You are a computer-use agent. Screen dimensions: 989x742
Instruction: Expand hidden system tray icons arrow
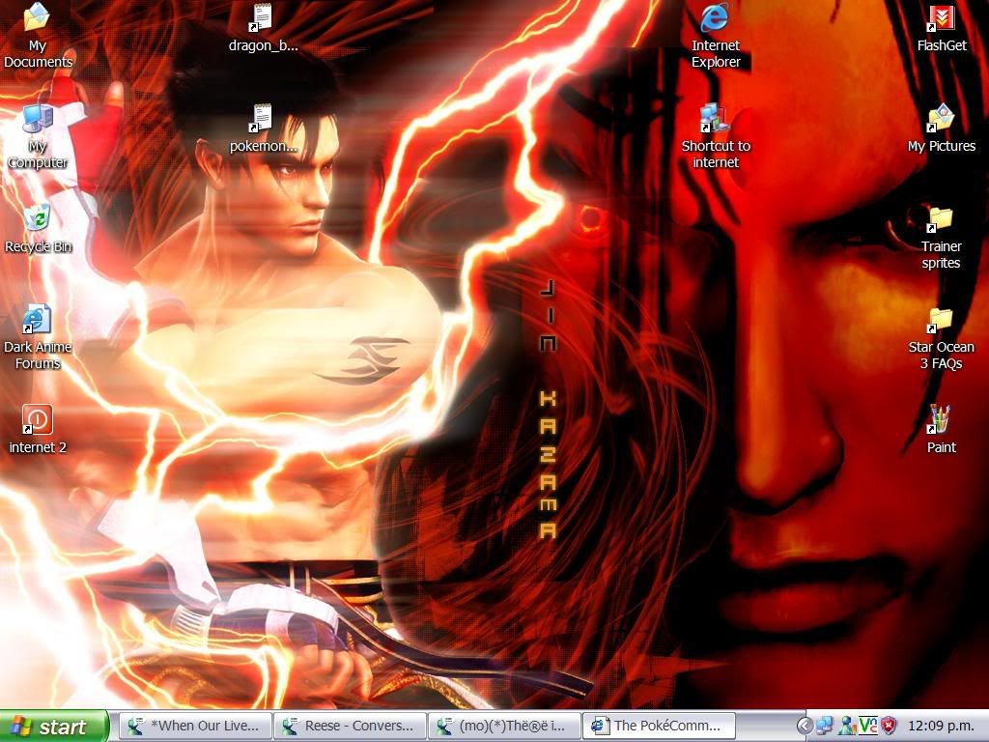(805, 727)
